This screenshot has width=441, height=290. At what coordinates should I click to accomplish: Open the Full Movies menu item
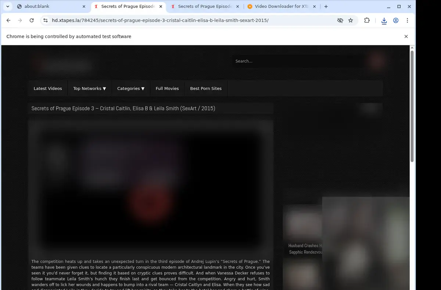(x=167, y=88)
